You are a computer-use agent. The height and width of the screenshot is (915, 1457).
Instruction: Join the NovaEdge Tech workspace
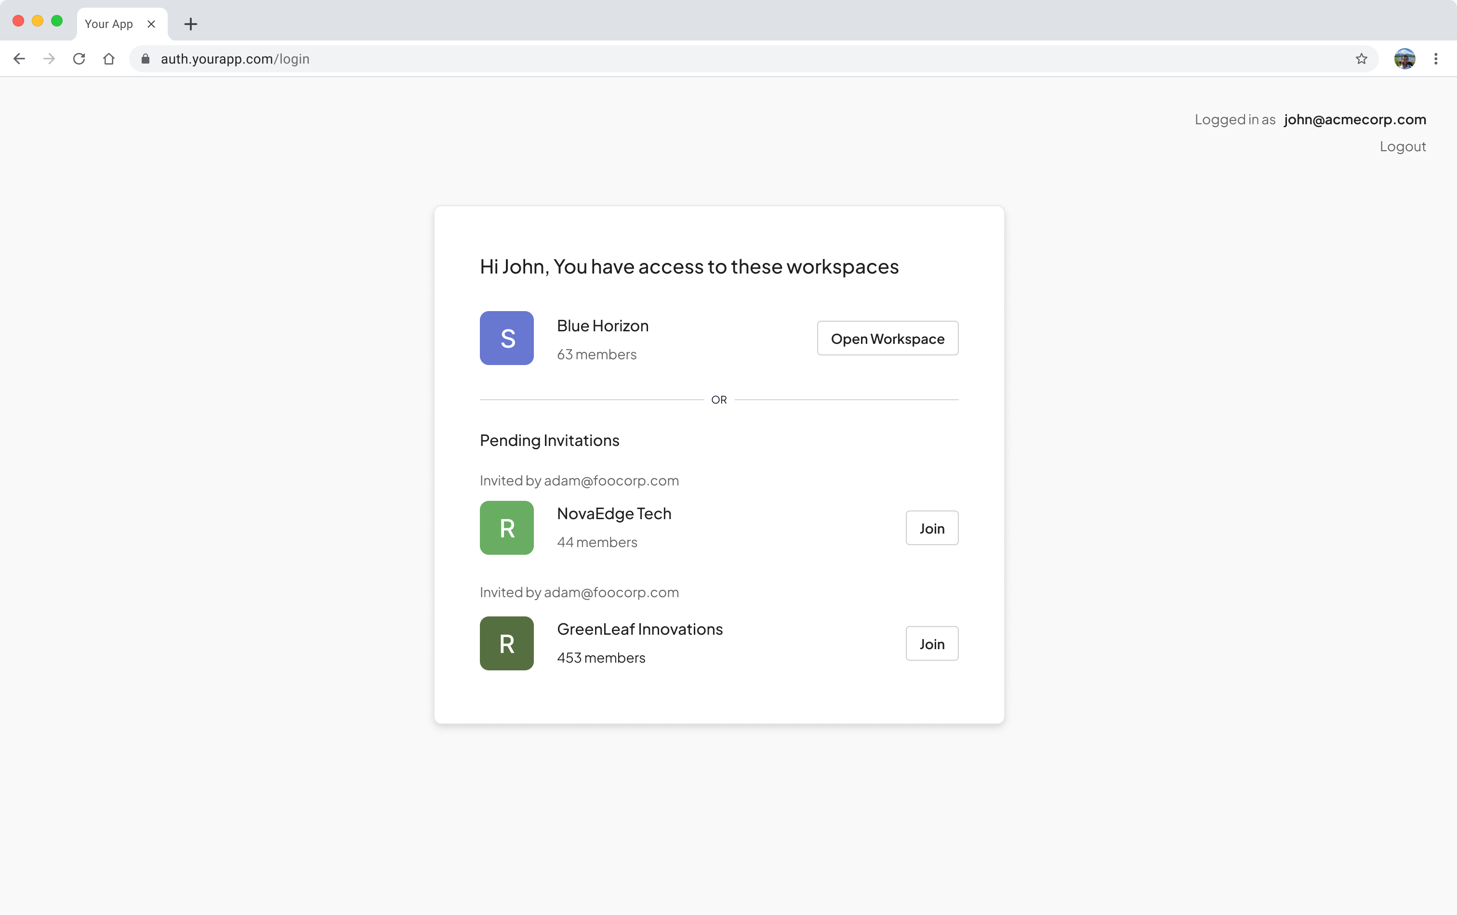coord(932,528)
